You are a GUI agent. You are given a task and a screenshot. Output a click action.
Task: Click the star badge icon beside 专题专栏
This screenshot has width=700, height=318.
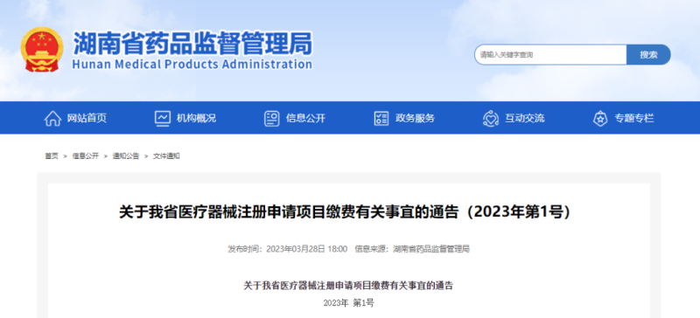click(600, 118)
